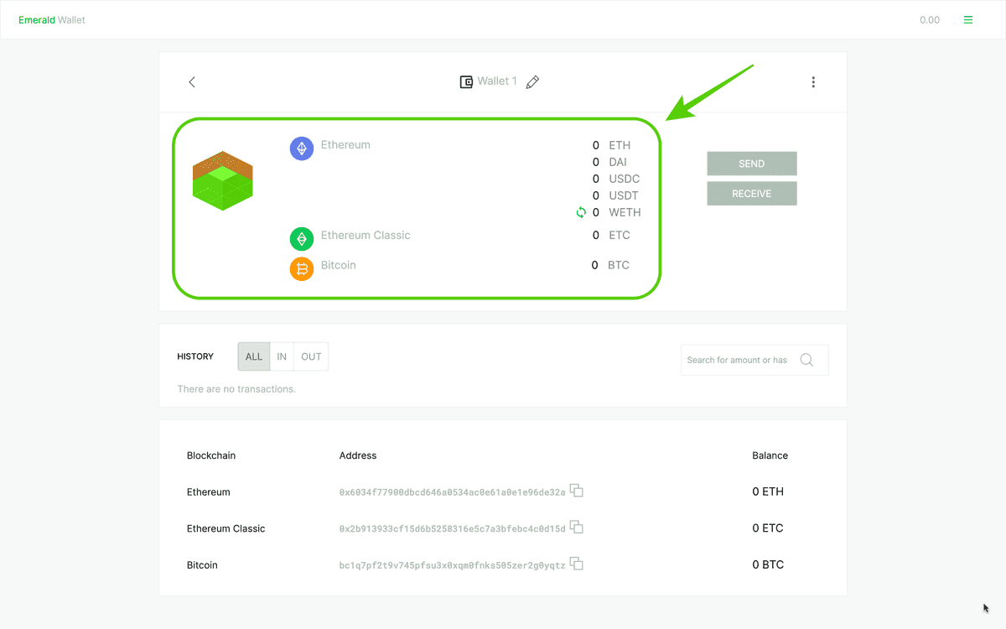This screenshot has height=629, width=1006.
Task: Copy the Bitcoin address copy icon
Action: tap(576, 564)
